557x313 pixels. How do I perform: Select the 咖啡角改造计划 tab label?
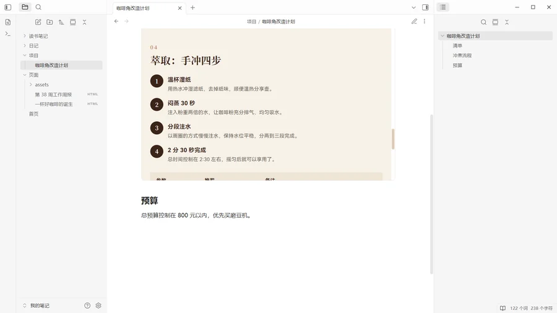[x=133, y=8]
